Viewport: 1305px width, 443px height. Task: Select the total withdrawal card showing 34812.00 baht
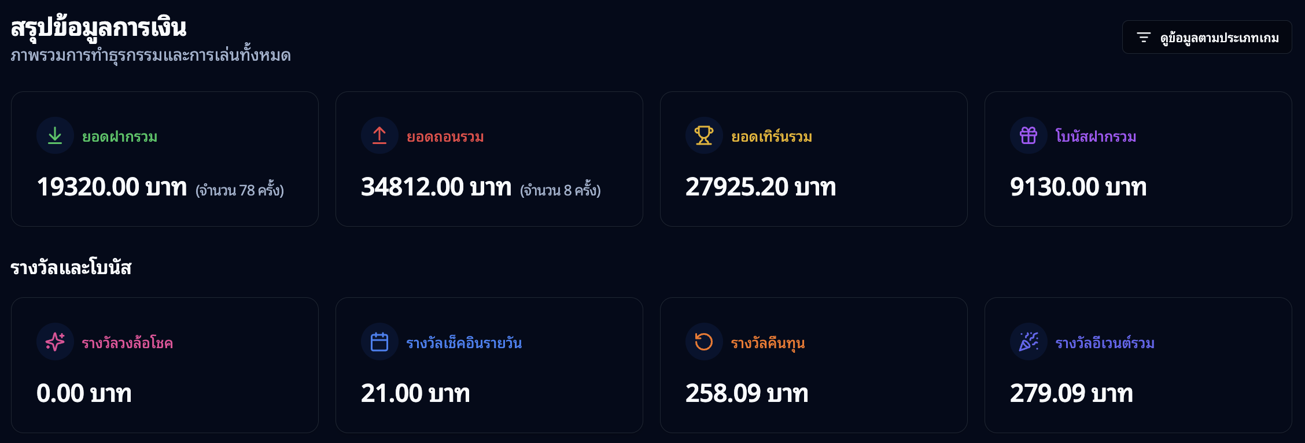[489, 158]
